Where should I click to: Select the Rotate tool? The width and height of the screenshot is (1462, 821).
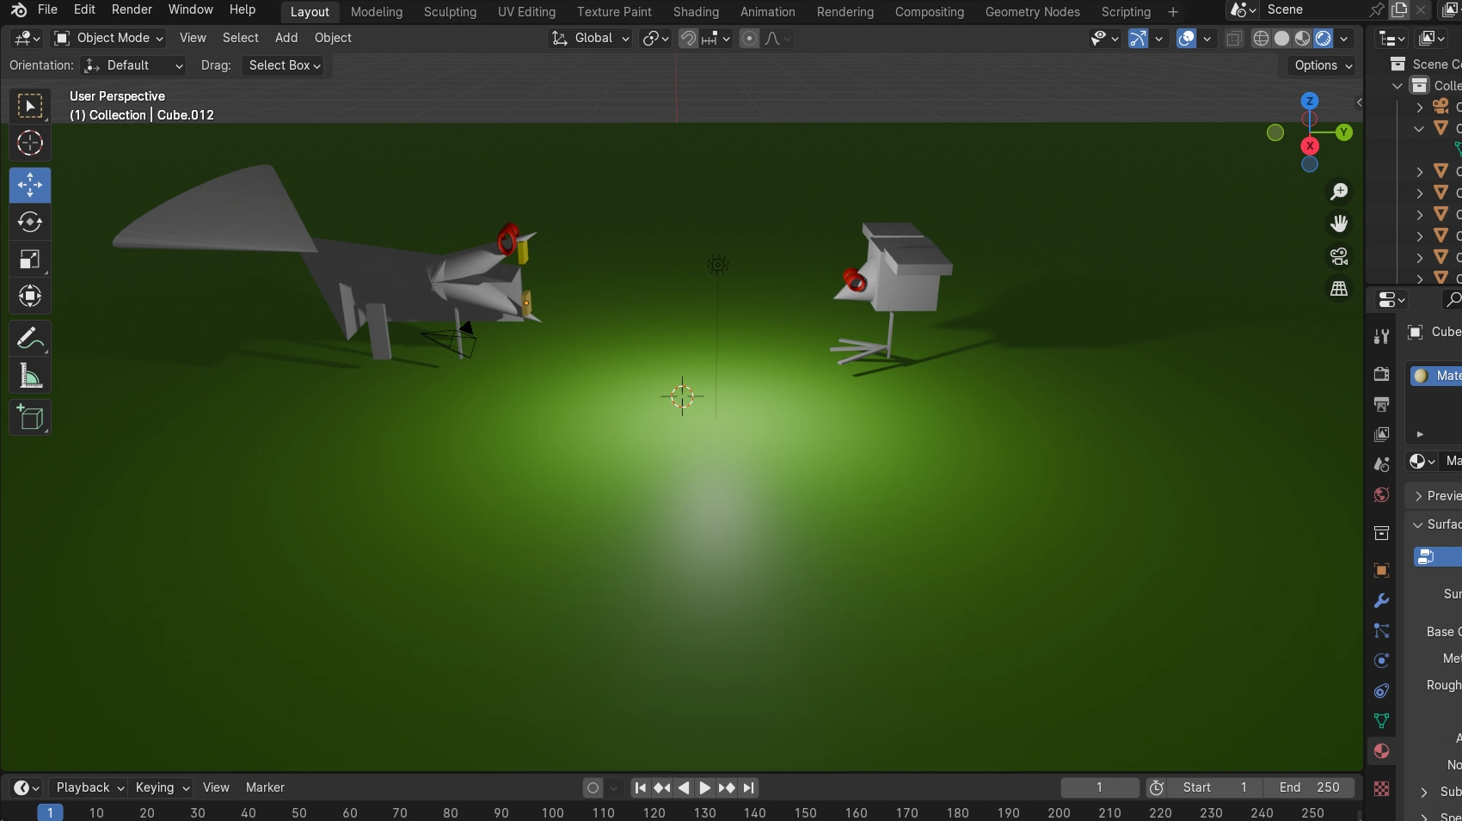[29, 223]
